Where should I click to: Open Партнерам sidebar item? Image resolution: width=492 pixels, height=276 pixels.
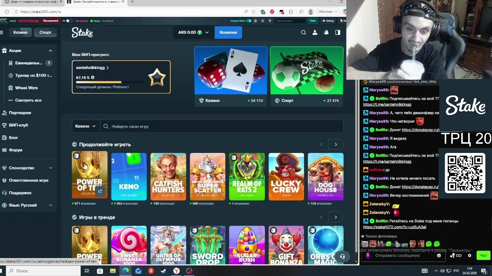tap(28, 113)
